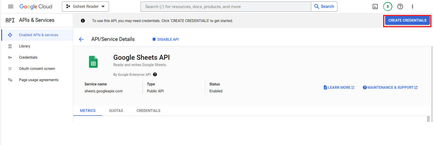The image size is (434, 145).
Task: Expand the Gsheet Reader project selector
Action: (86, 7)
